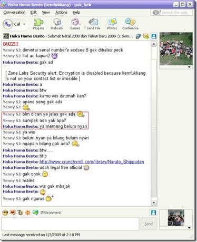
Task: Start a voice call with Call button
Action: tap(12, 24)
